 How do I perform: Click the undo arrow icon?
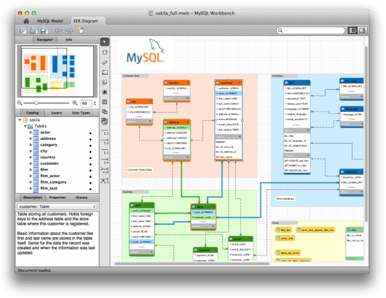(x=58, y=30)
